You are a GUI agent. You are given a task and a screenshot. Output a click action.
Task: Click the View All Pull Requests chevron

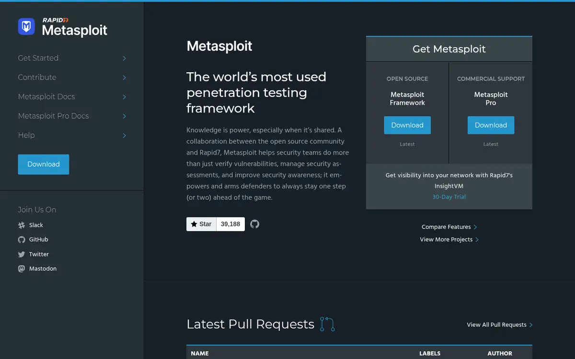531,325
